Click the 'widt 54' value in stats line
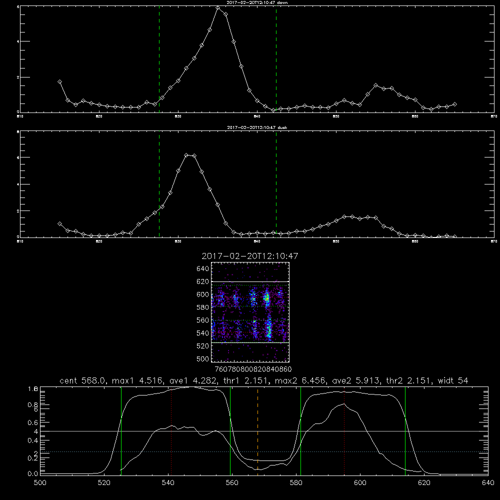Screen dimensions: 500x500 click(453, 380)
